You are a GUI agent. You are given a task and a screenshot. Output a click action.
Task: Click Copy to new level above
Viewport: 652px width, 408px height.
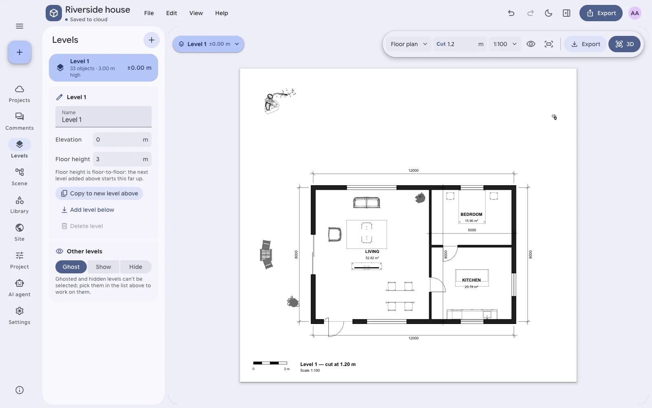click(x=99, y=193)
